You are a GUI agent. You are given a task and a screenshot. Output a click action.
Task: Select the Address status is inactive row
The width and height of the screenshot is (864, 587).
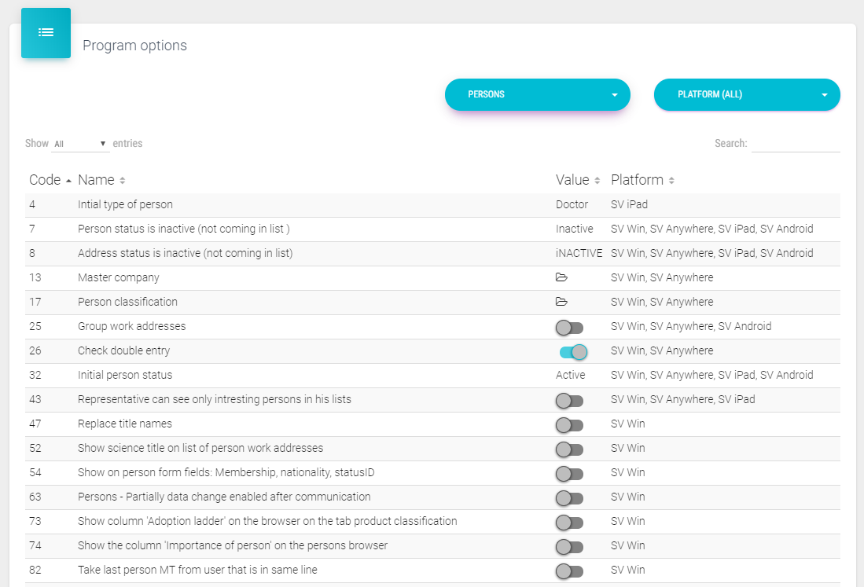[185, 253]
